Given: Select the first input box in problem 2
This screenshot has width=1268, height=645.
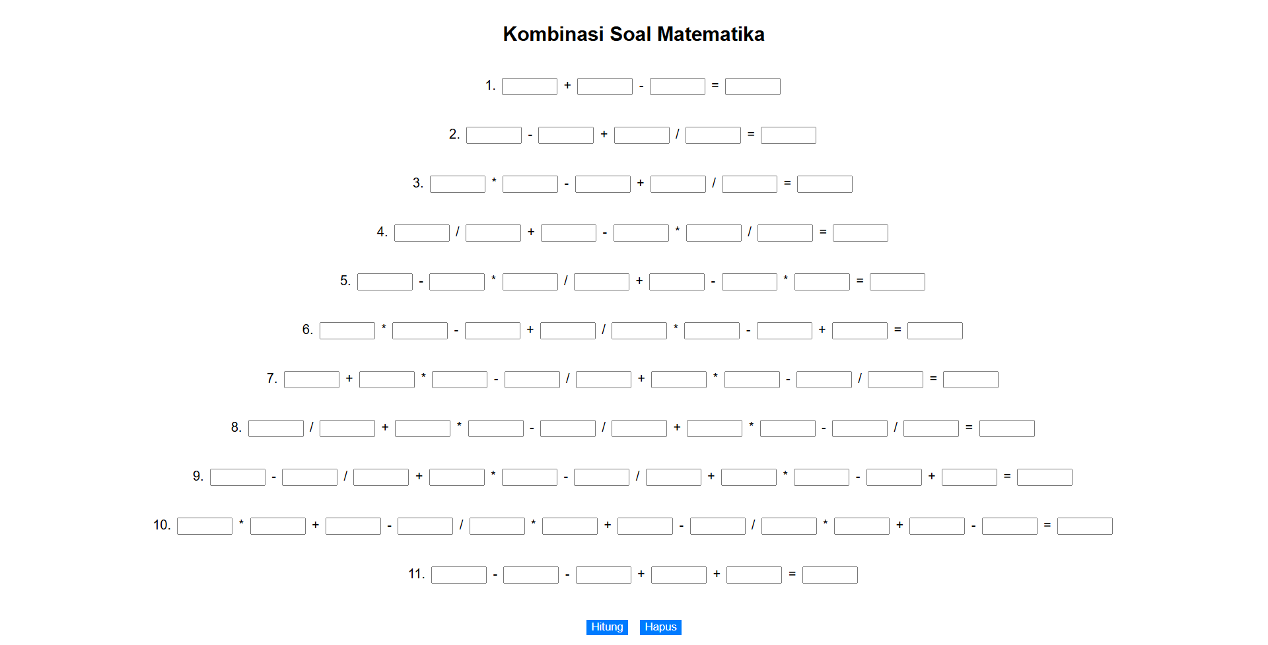Looking at the screenshot, I should [x=494, y=135].
